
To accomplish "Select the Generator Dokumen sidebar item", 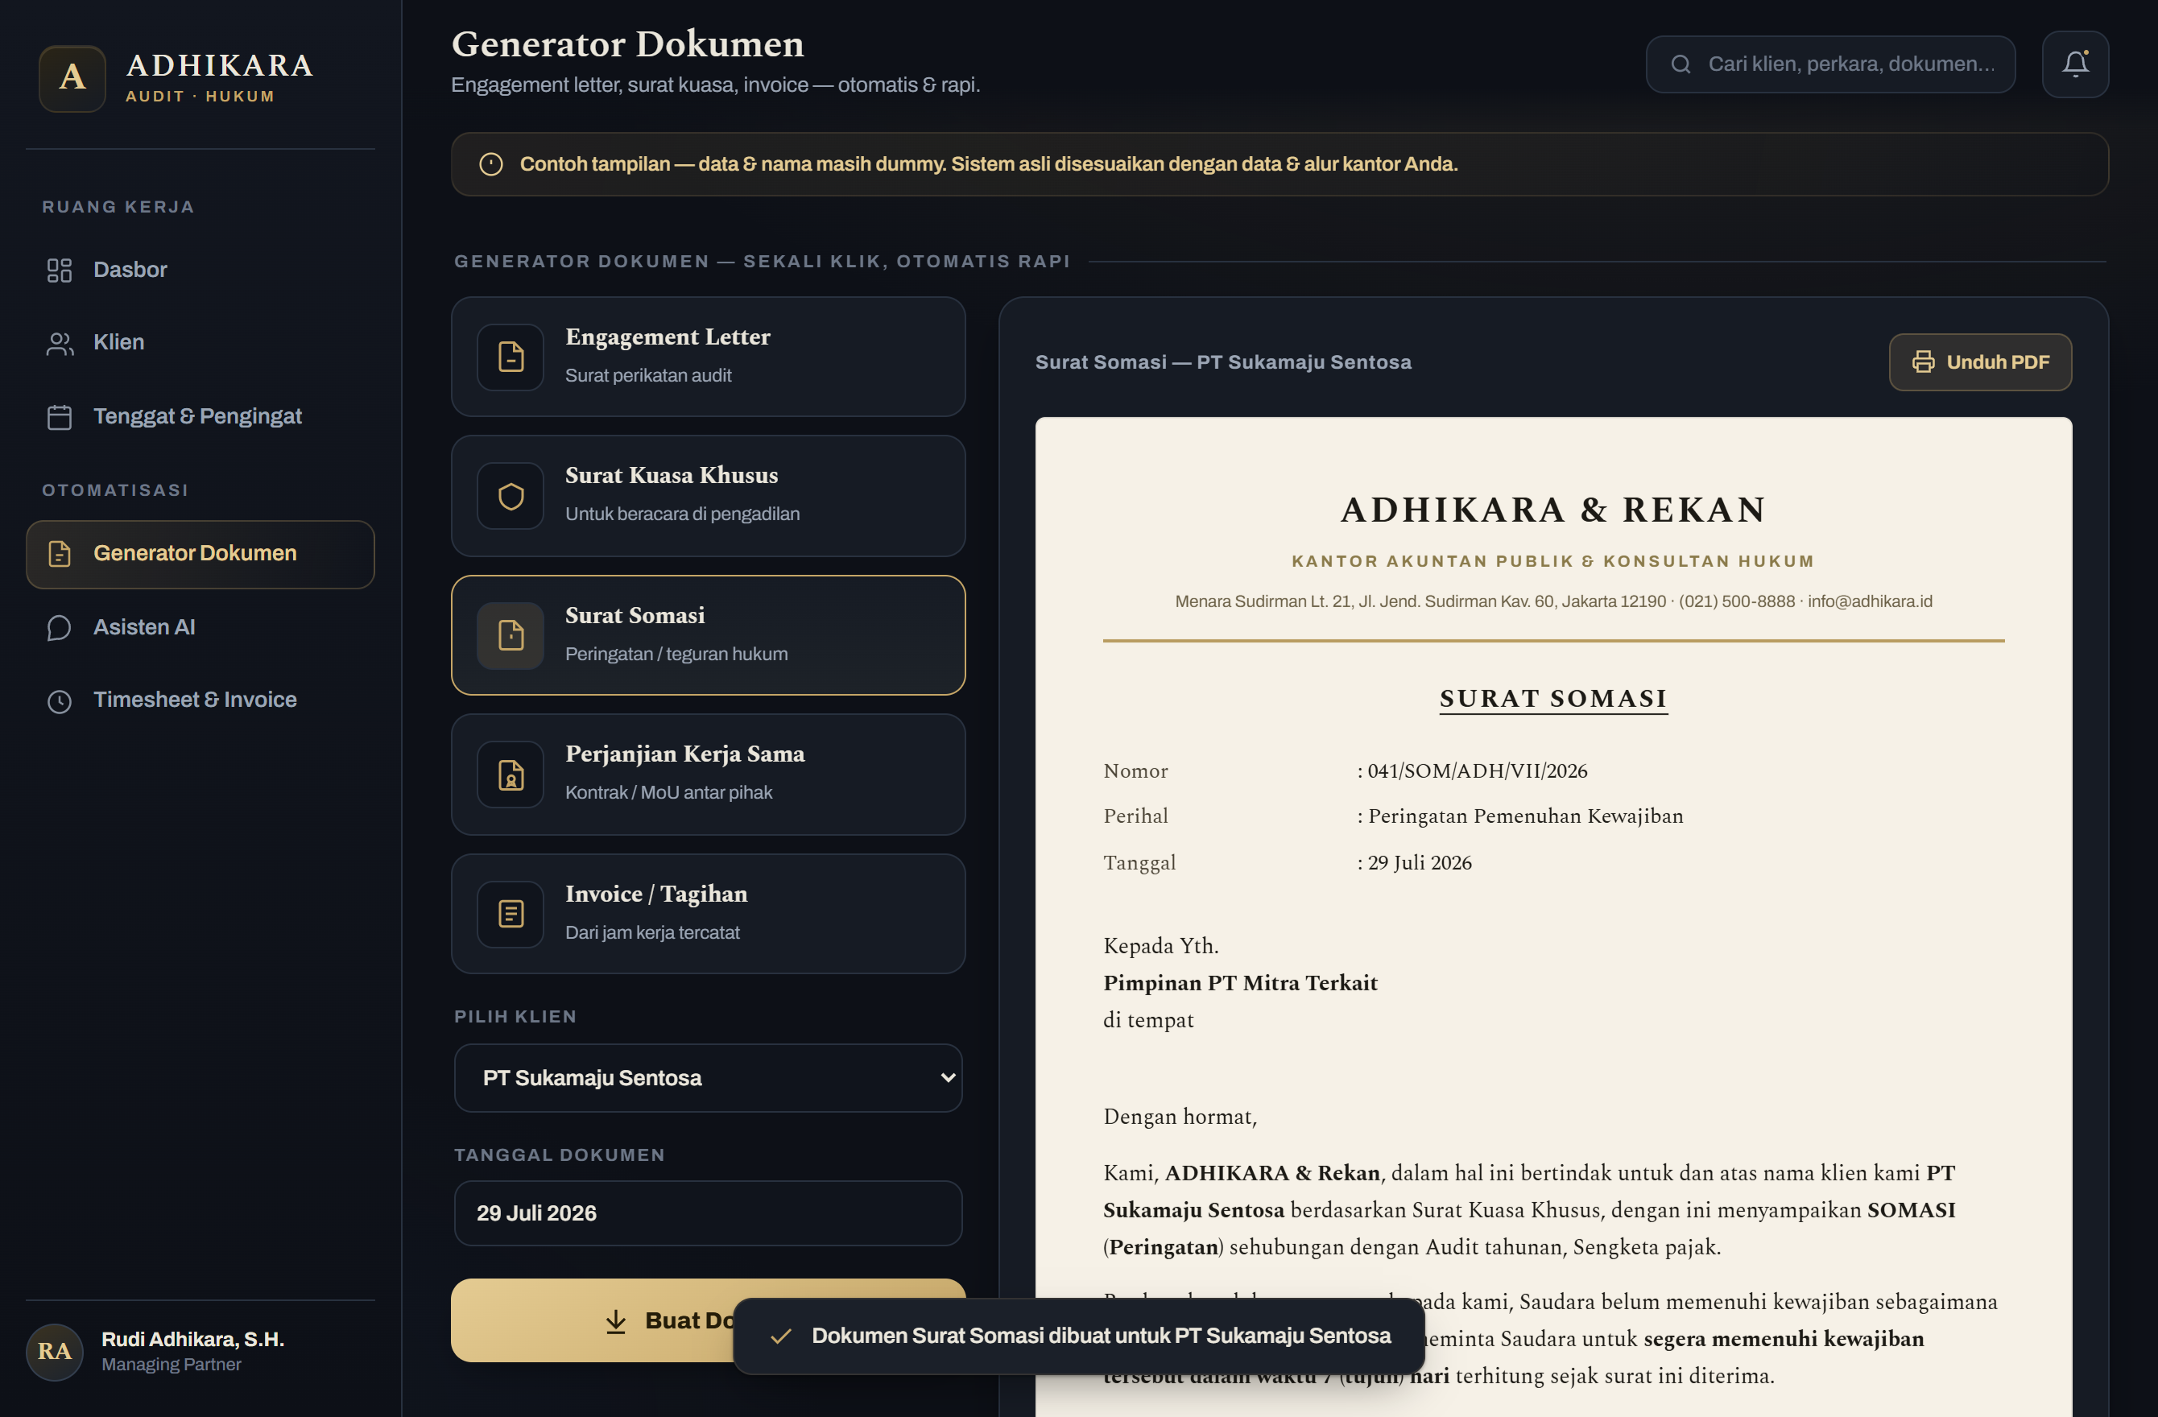I will point(201,554).
